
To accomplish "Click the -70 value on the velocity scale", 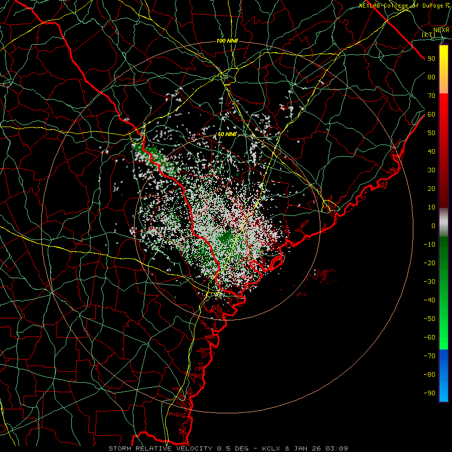I will (429, 356).
